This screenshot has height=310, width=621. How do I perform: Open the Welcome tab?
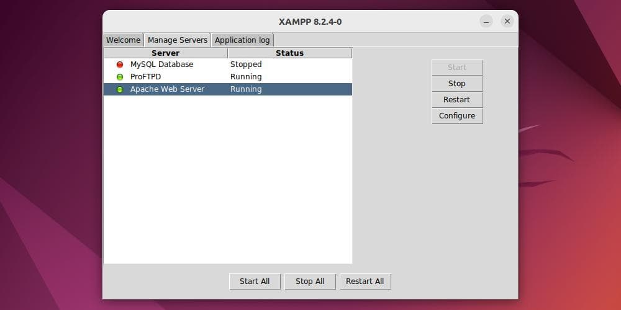[x=123, y=40]
